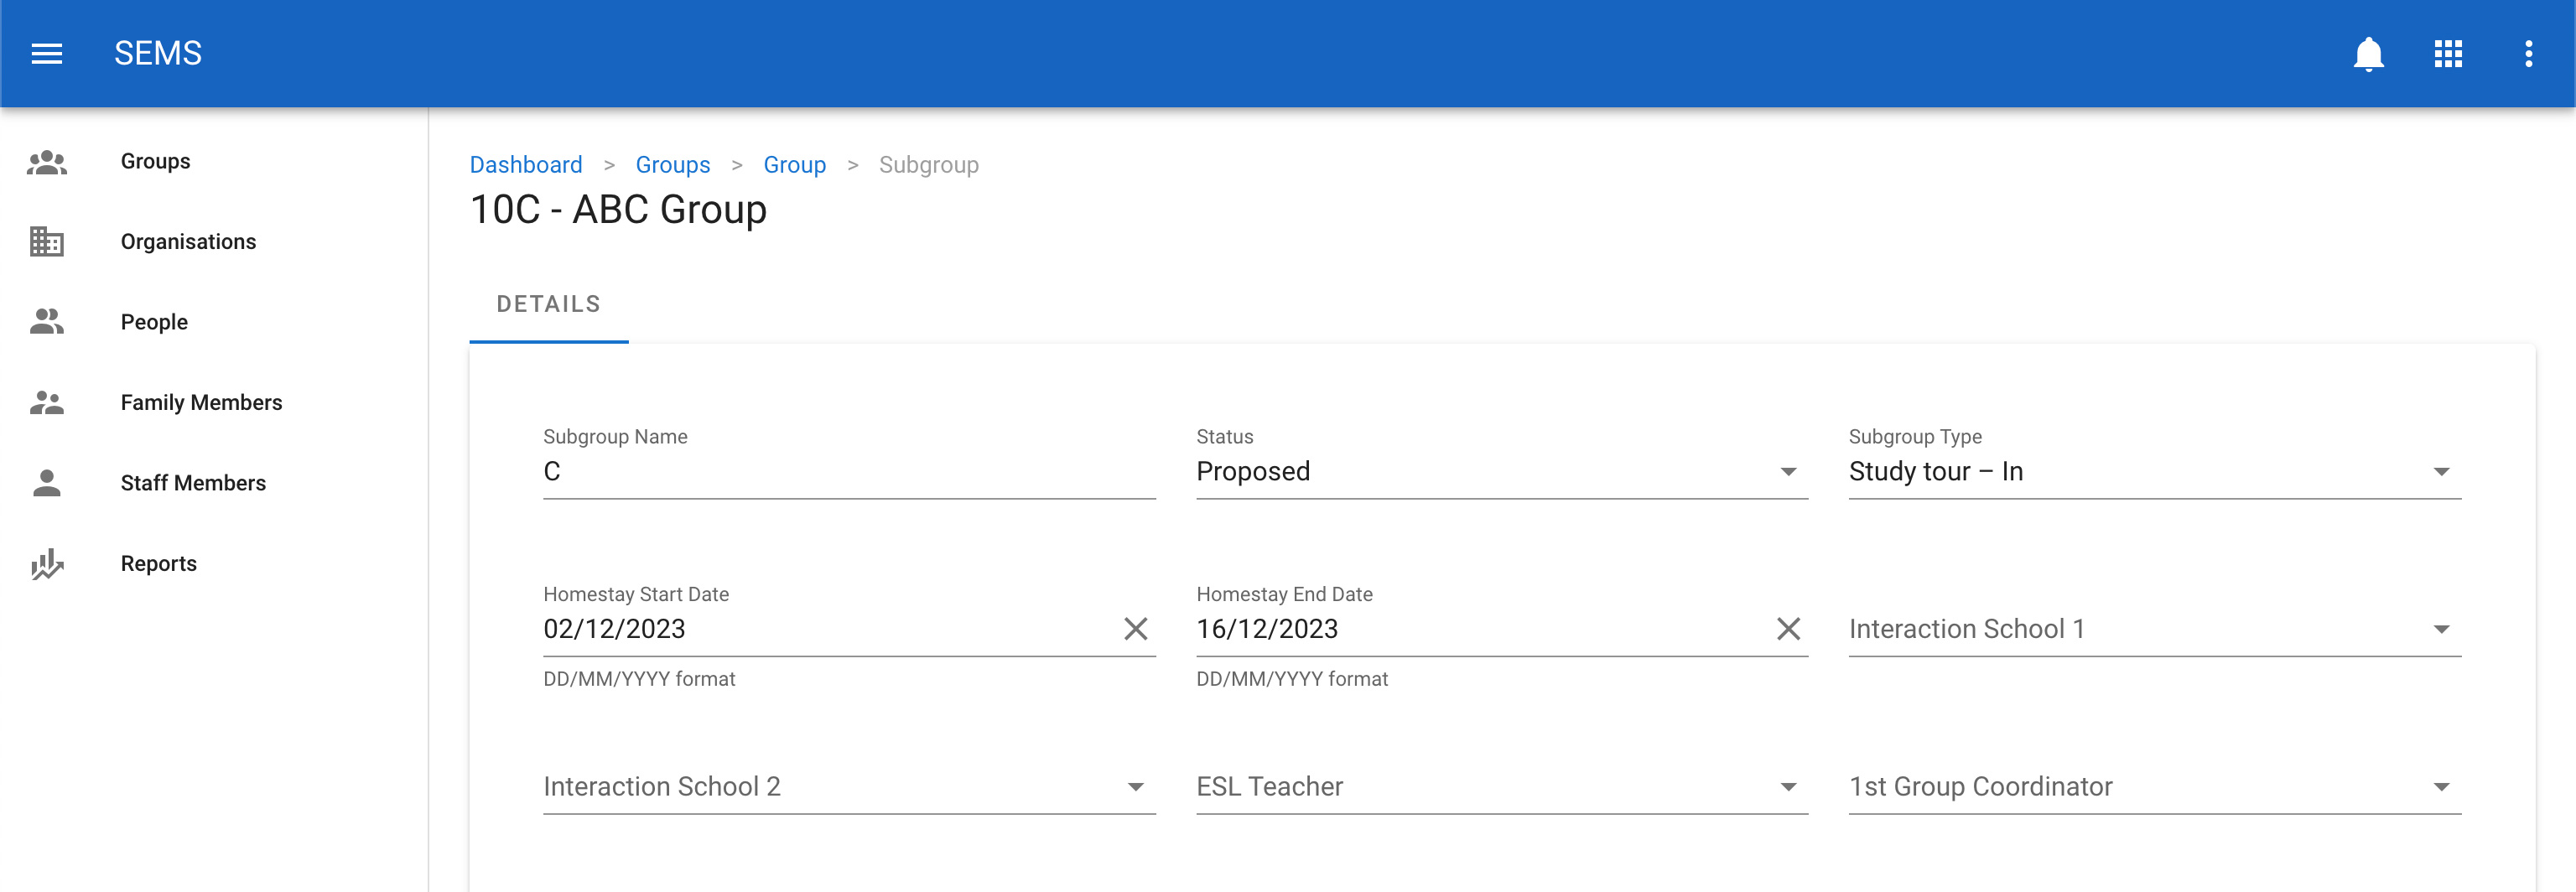Clear the Homestay Start Date
The width and height of the screenshot is (2576, 892).
(x=1135, y=629)
